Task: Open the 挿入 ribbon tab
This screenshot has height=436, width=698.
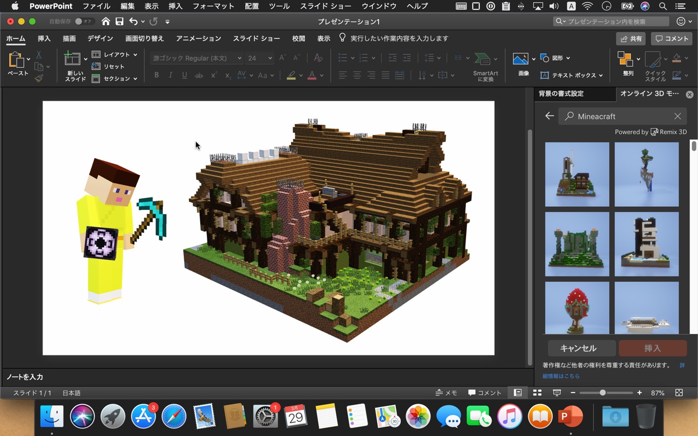Action: coord(44,38)
